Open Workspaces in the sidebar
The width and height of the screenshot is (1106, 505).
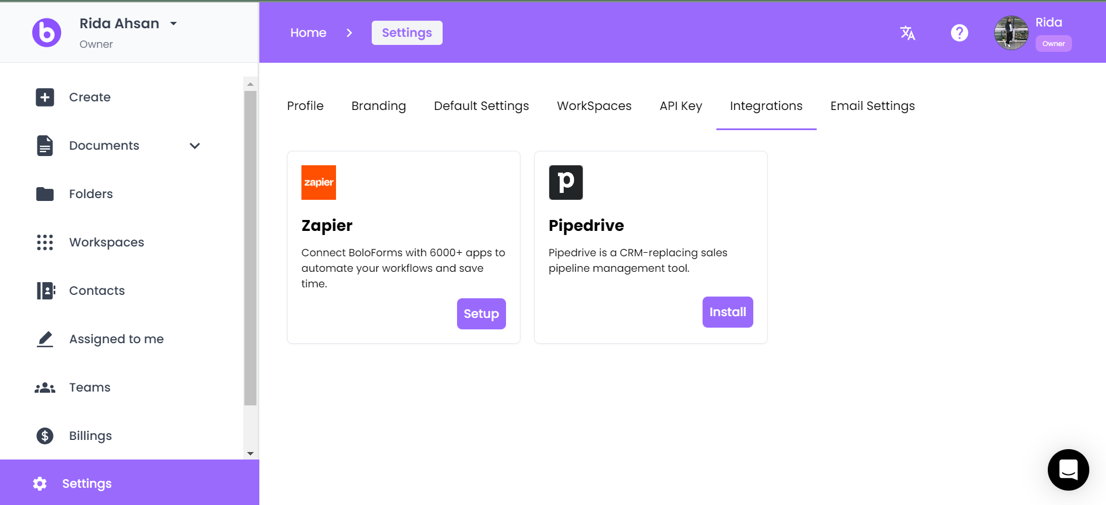coord(107,242)
